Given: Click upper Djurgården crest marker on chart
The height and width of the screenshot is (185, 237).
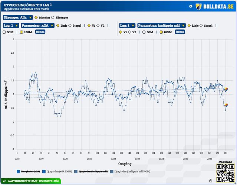Looking at the screenshot, I should (226, 90).
